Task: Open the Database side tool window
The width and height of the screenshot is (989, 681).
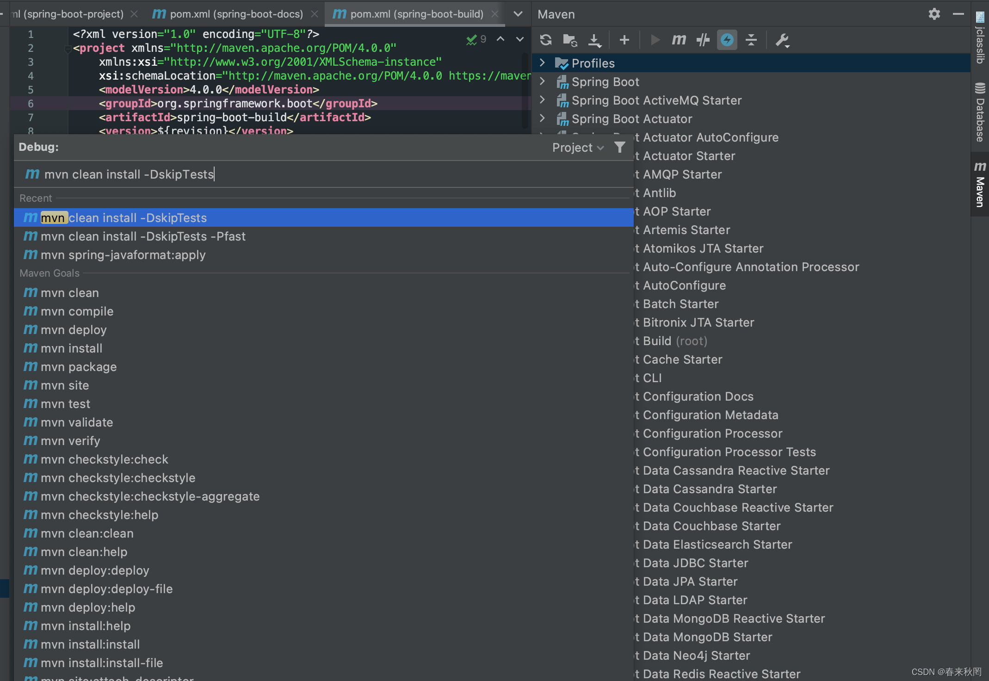Action: 980,112
